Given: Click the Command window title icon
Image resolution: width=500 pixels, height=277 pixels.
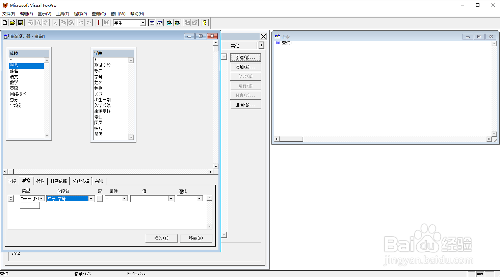Looking at the screenshot, I should pyautogui.click(x=277, y=36).
